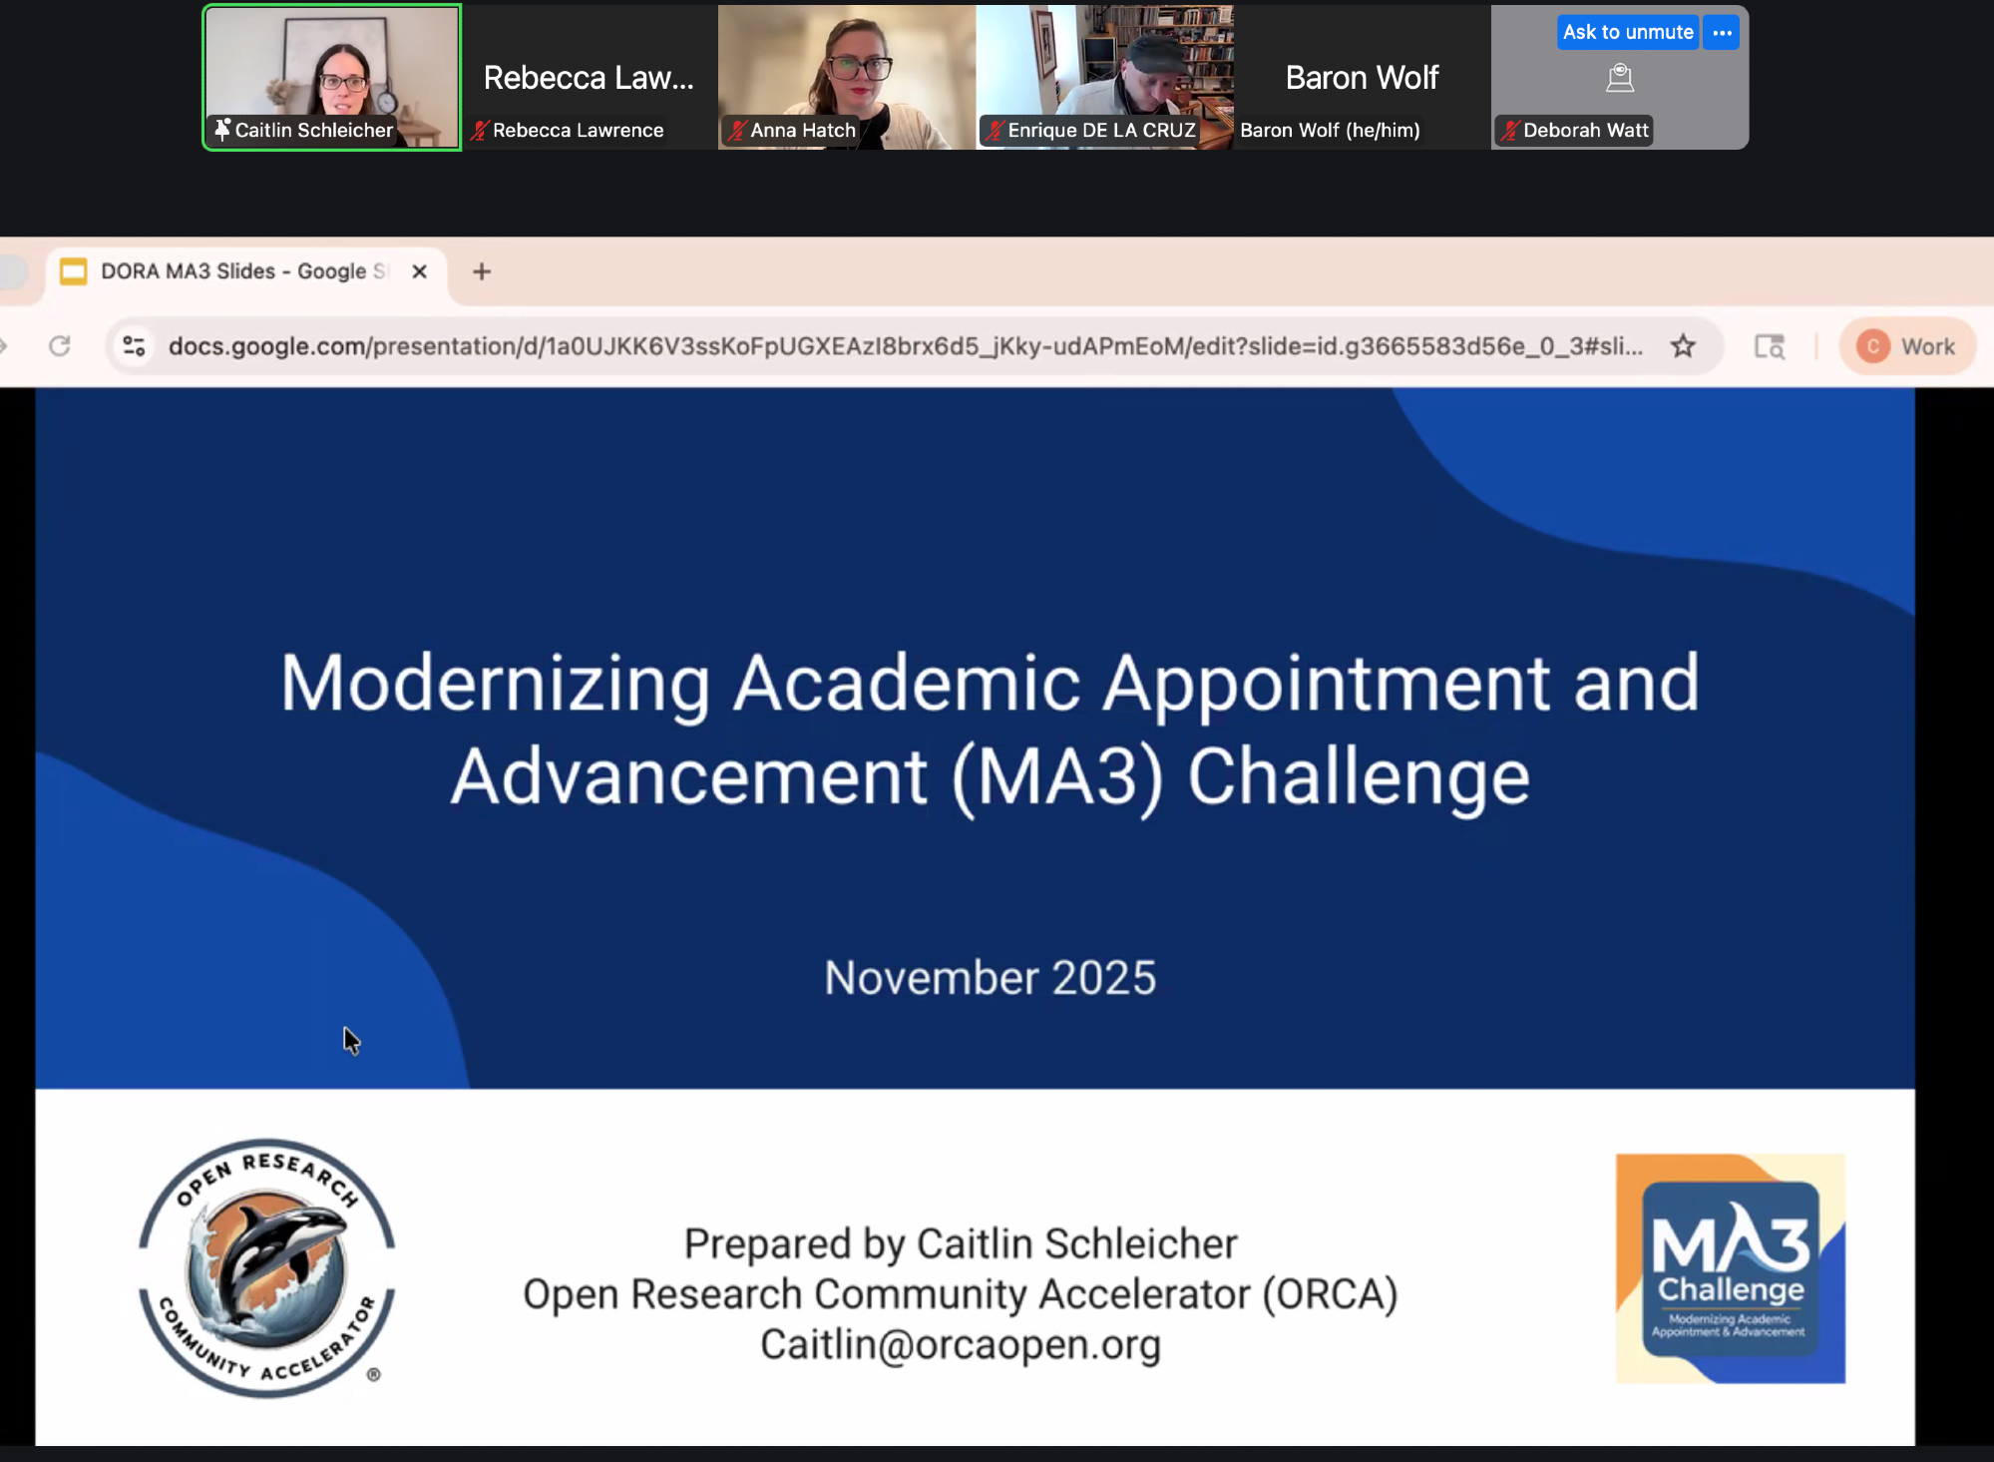Viewport: 1994px width, 1462px height.
Task: Click the MA3 Challenge logo on slide
Action: click(x=1731, y=1268)
